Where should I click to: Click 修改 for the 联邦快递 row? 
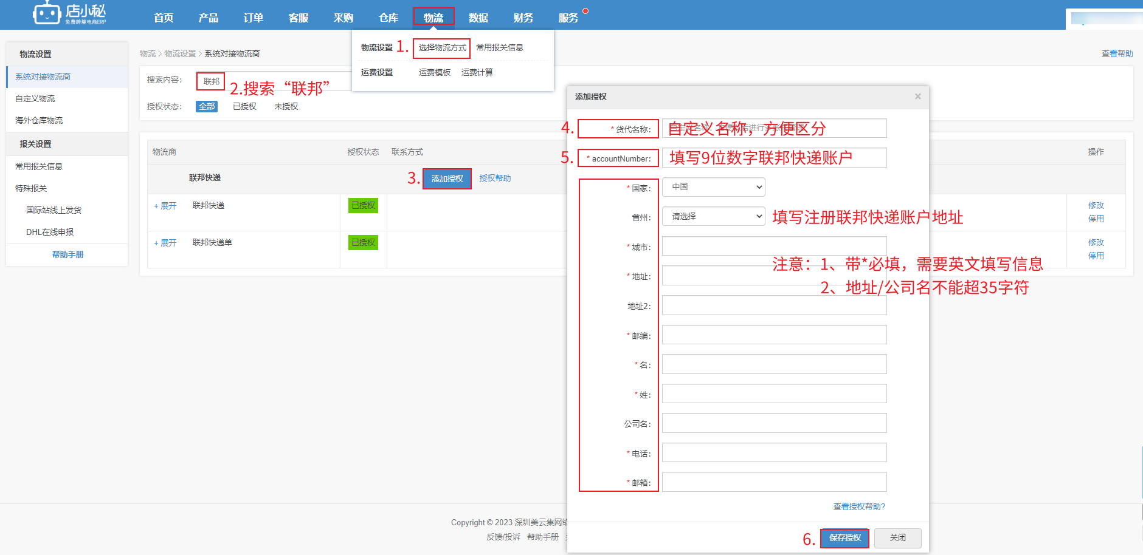[x=1096, y=205]
